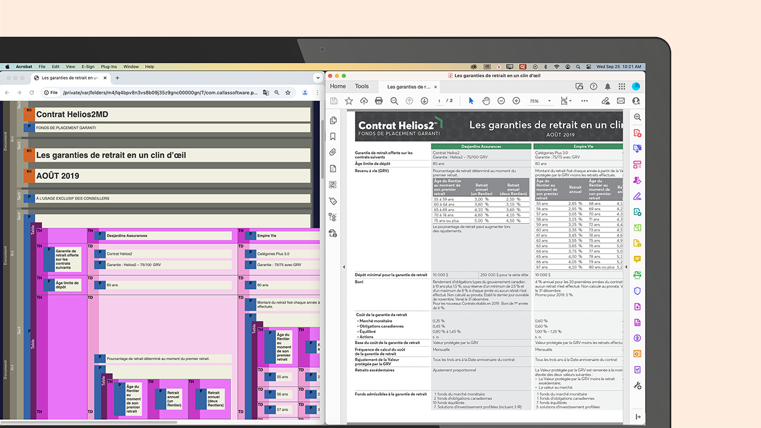The width and height of the screenshot is (761, 428).
Task: Open Acrobat notifications bell
Action: click(608, 86)
